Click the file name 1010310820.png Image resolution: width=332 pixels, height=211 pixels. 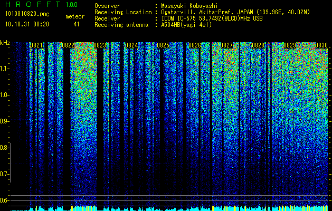[x=27, y=14]
